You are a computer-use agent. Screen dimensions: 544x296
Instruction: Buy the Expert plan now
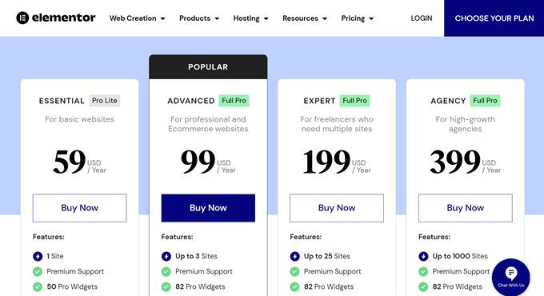click(x=337, y=208)
